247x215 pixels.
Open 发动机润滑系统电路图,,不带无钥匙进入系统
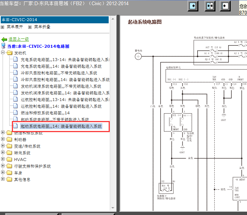(61, 86)
